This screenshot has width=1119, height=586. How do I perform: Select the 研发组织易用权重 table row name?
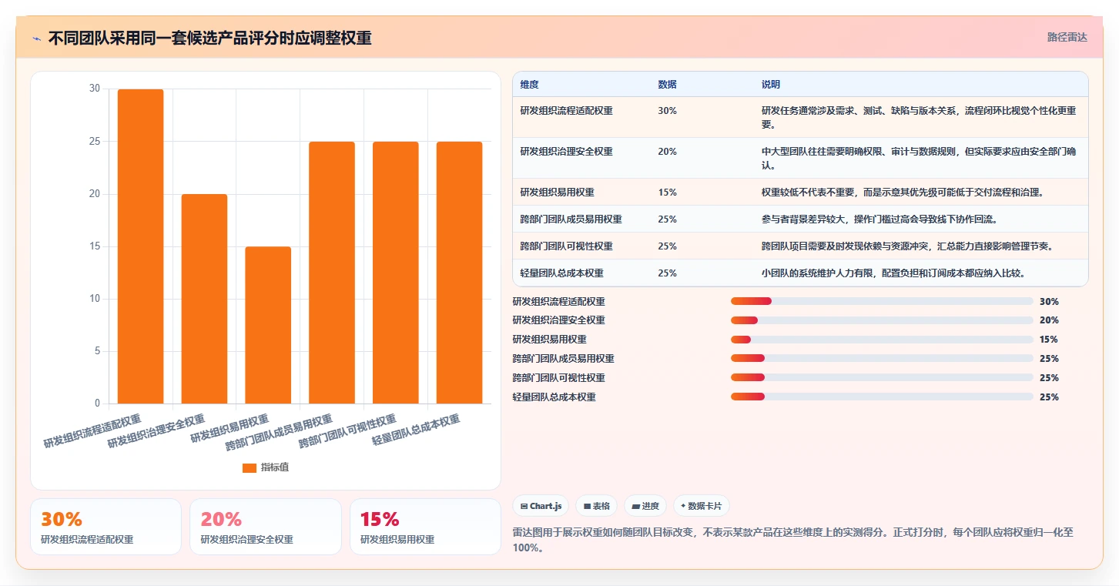(x=558, y=193)
